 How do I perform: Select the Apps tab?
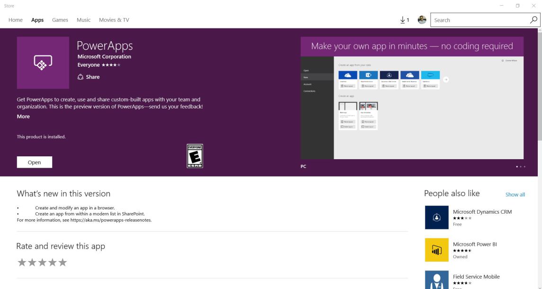pos(37,20)
